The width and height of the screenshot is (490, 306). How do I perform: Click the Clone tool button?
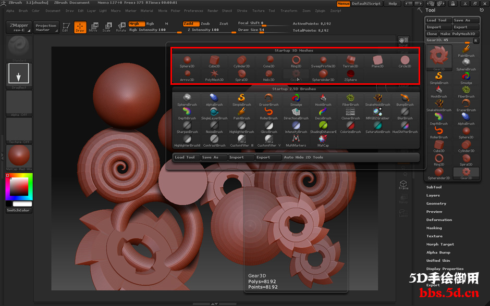click(432, 34)
